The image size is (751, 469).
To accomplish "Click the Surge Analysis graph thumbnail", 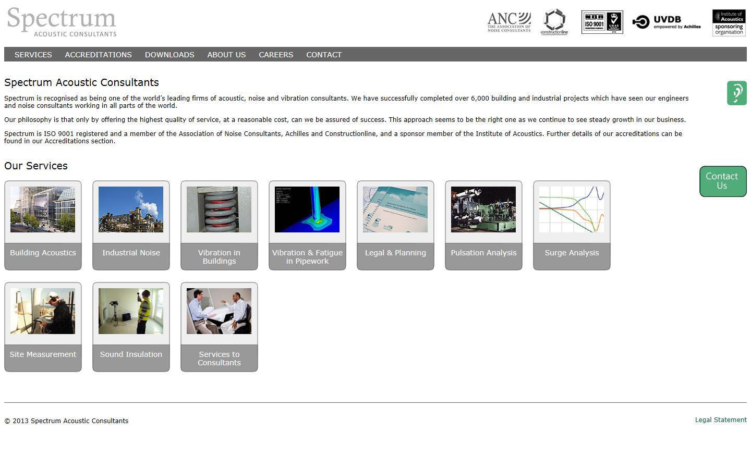I will [x=572, y=210].
